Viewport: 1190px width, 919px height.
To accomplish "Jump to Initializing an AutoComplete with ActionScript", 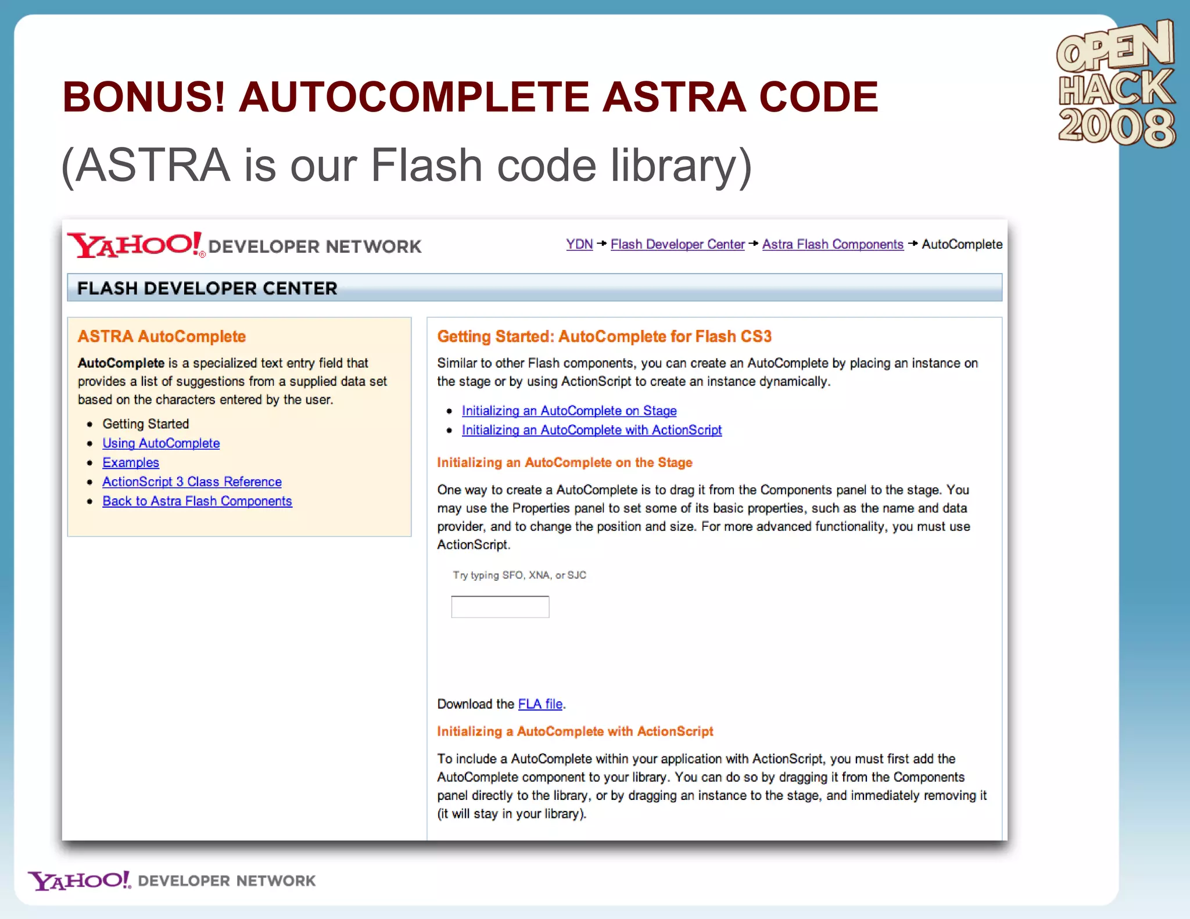I will tap(592, 430).
